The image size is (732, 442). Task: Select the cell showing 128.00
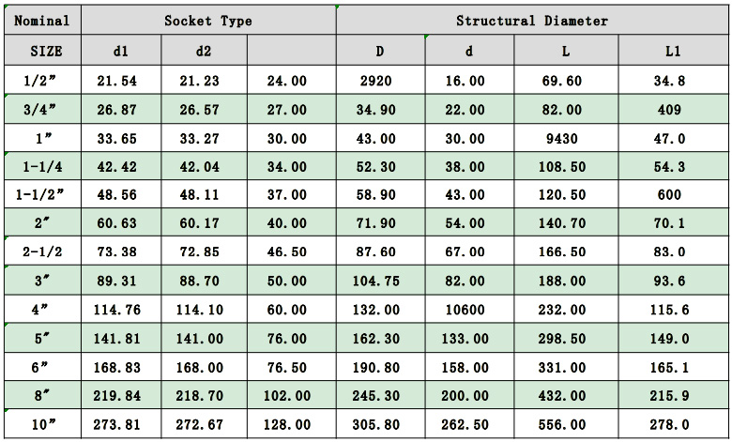click(291, 425)
